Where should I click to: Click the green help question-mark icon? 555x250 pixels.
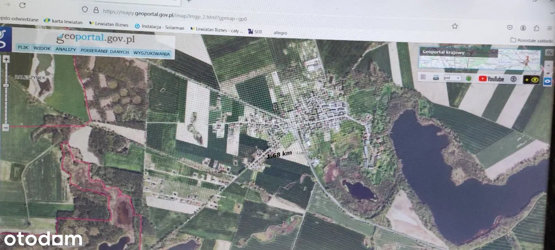(469, 79)
